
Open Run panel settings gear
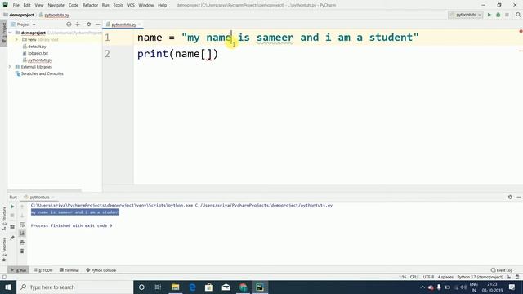click(x=510, y=197)
